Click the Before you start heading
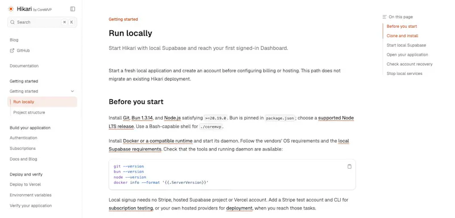 pyautogui.click(x=136, y=102)
